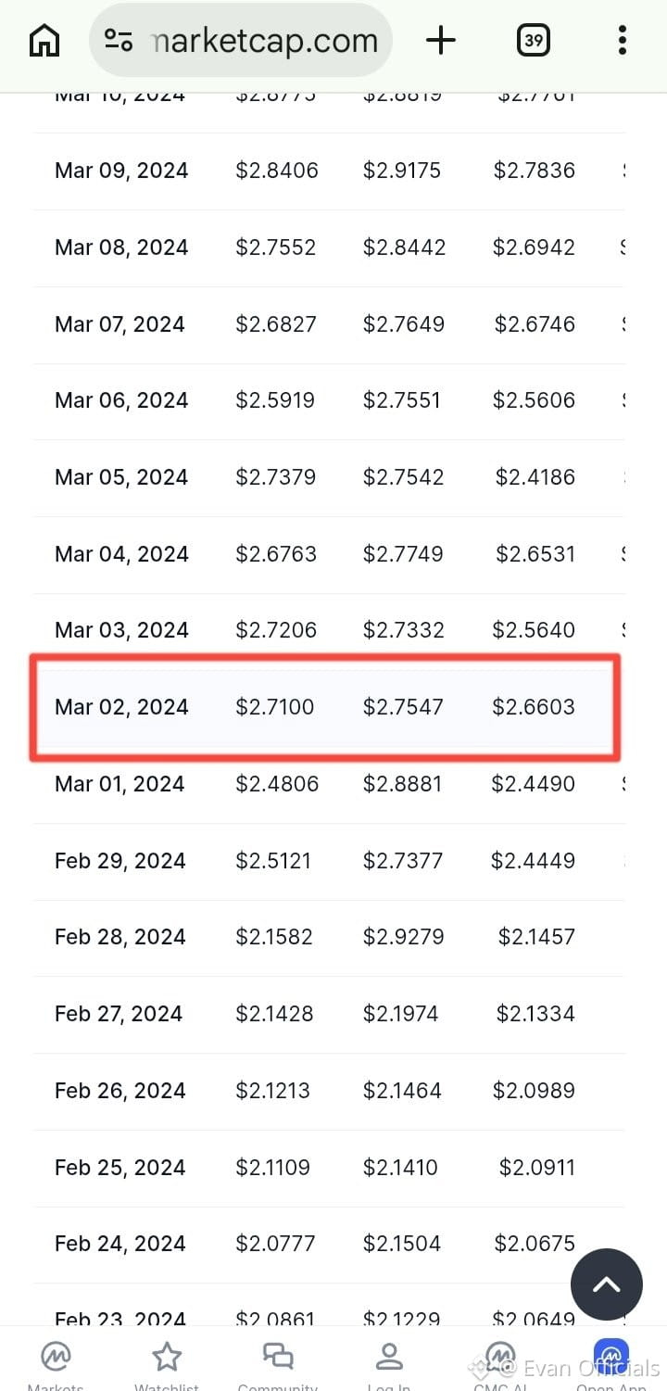Select the Mar 09, 2024 date cell
This screenshot has width=667, height=1391.
pos(121,171)
